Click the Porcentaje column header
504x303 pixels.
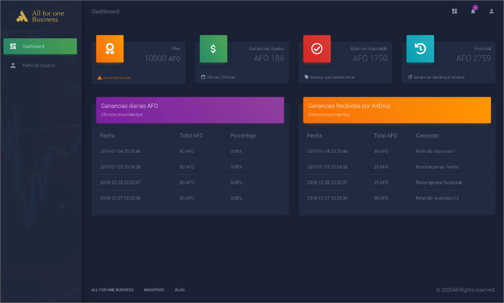coord(243,136)
